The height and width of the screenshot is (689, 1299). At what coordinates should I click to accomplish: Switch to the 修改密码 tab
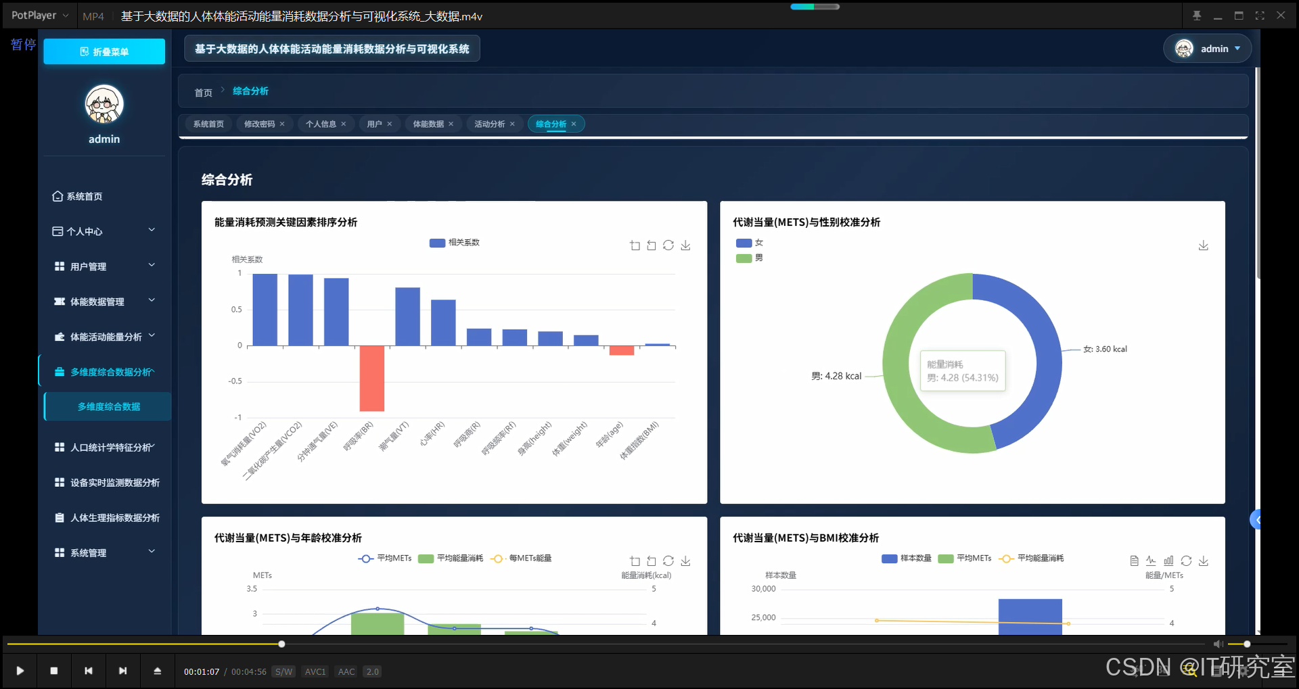point(259,124)
